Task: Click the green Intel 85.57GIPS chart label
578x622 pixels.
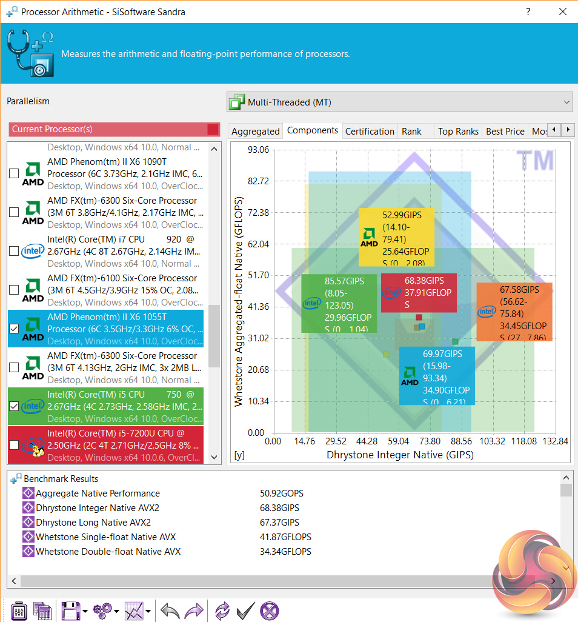Action: click(x=339, y=304)
